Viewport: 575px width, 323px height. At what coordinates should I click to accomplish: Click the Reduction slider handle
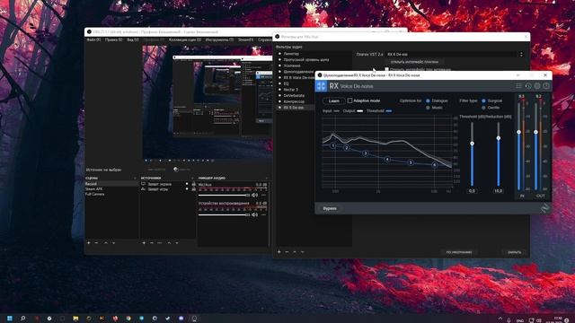(498, 138)
